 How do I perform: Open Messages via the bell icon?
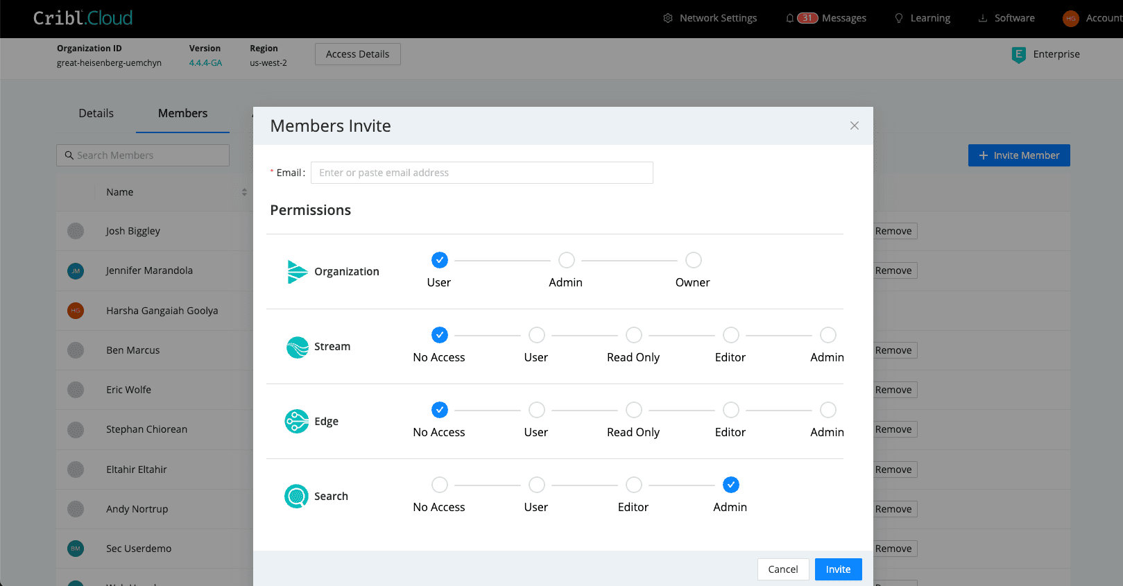(789, 18)
